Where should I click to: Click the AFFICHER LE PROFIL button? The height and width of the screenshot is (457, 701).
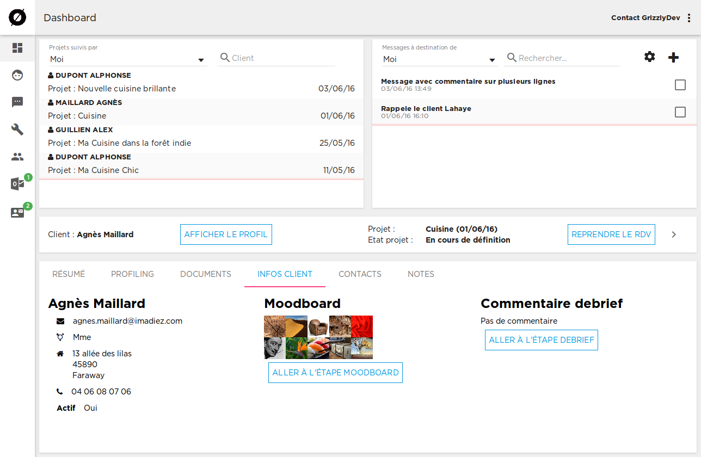[226, 234]
